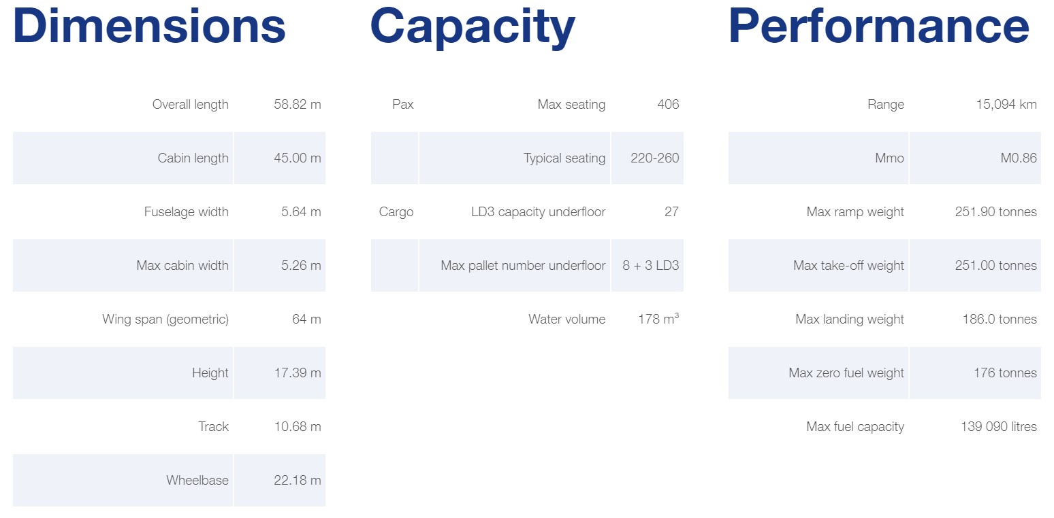Click the Capacity heading
This screenshot has width=1054, height=518.
[473, 26]
